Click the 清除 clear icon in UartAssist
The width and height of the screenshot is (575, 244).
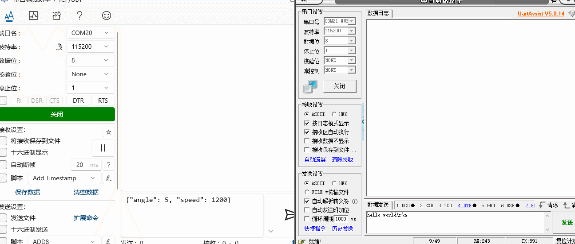click(548, 205)
